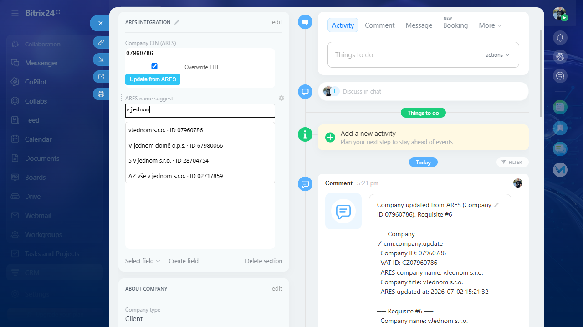The width and height of the screenshot is (583, 327).
Task: Rename ARES INTEGRATION section via pencil icon
Action: (177, 22)
